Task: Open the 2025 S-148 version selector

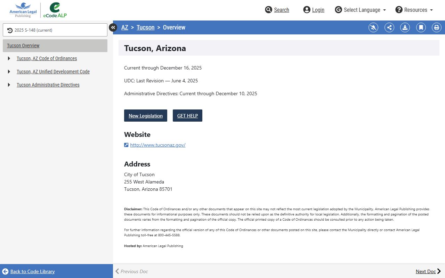Action: pos(55,30)
